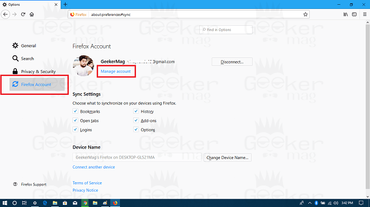
Task: Click the GeekerMag profile picture
Action: coord(84,66)
